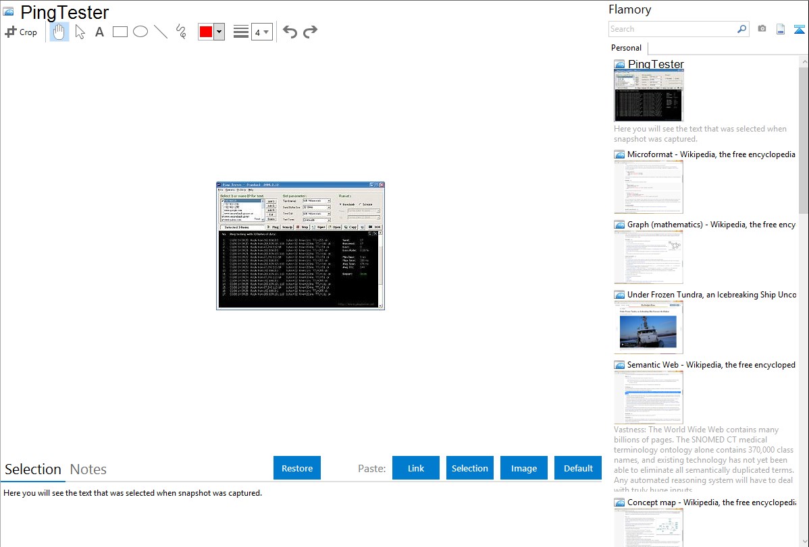The width and height of the screenshot is (809, 547).
Task: Click the icon beside Concept map entry
Action: pos(619,502)
